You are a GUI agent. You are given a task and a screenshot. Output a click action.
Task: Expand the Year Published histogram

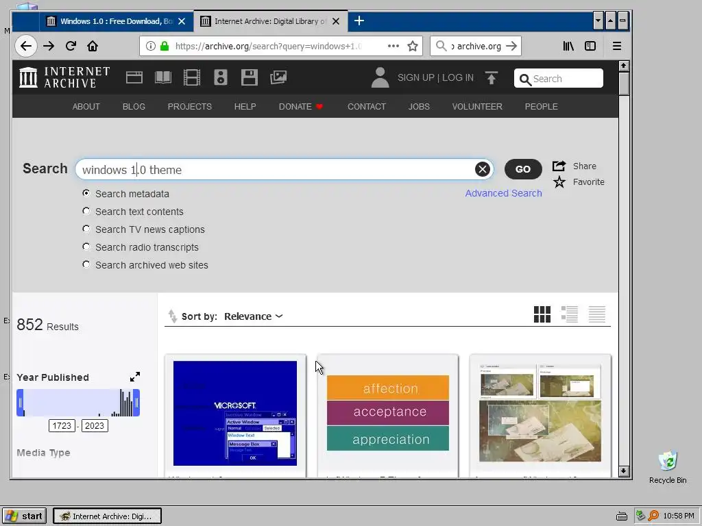coord(135,377)
